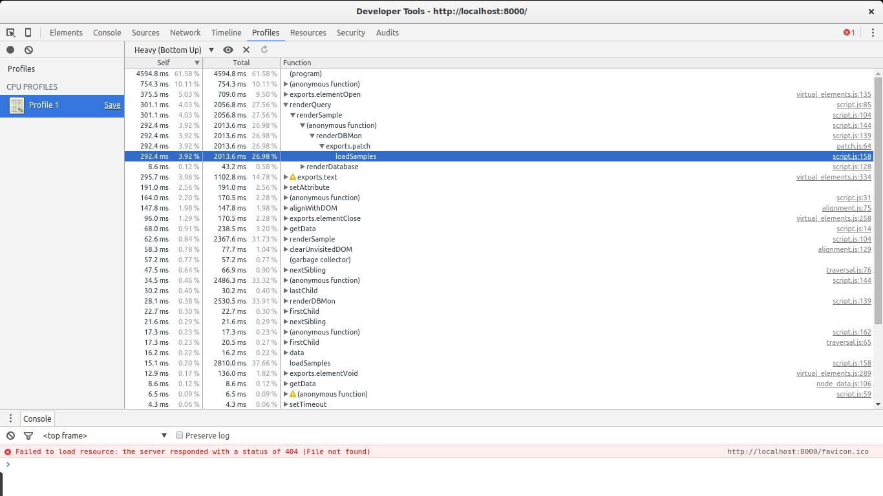The image size is (883, 496).
Task: Open the Network tab
Action: point(186,32)
